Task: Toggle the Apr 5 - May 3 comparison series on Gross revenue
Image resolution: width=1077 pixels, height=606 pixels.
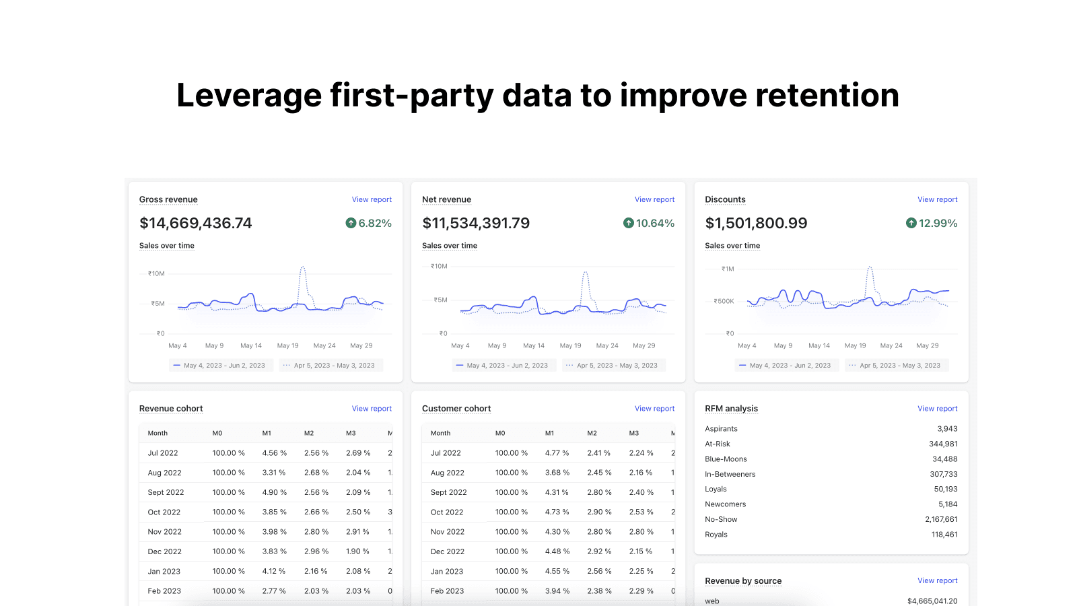Action: [x=331, y=365]
